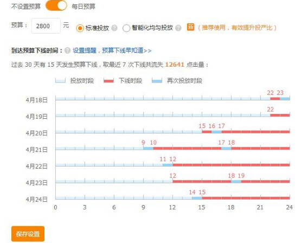Screen dimensions: 308x243
Task: Click April 23 blue segment at 18
Action: (x=236, y=182)
